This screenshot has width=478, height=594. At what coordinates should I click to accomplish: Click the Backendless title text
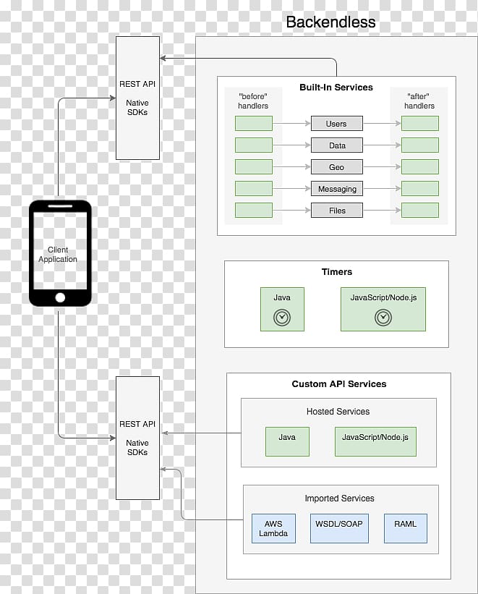(x=330, y=22)
